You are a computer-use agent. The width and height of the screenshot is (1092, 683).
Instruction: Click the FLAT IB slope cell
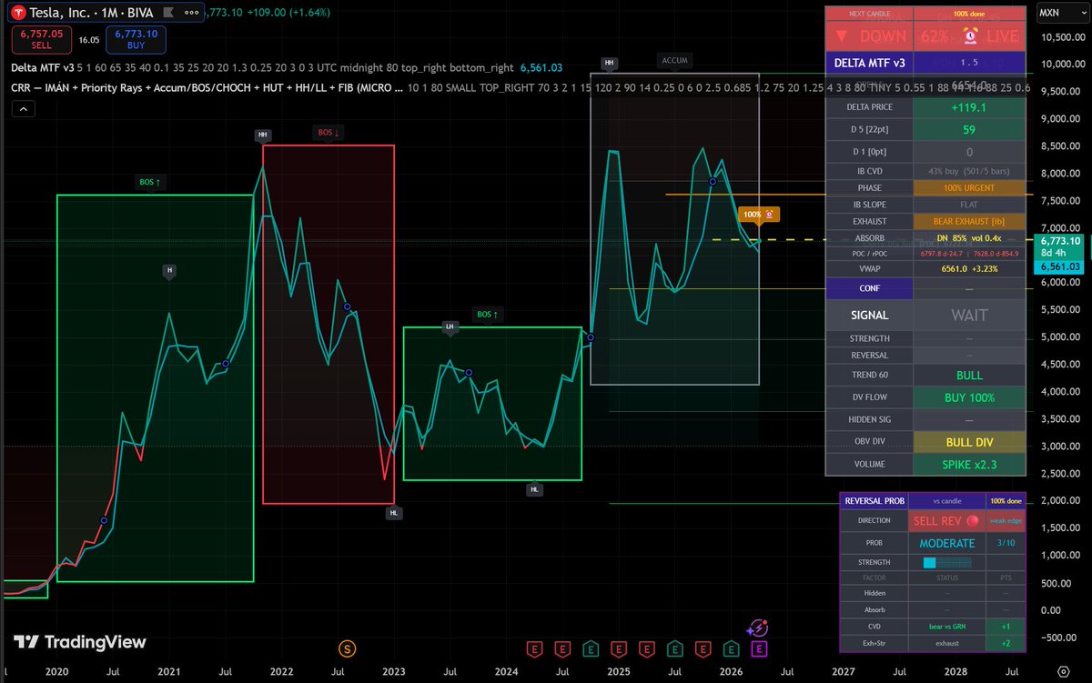coord(969,205)
